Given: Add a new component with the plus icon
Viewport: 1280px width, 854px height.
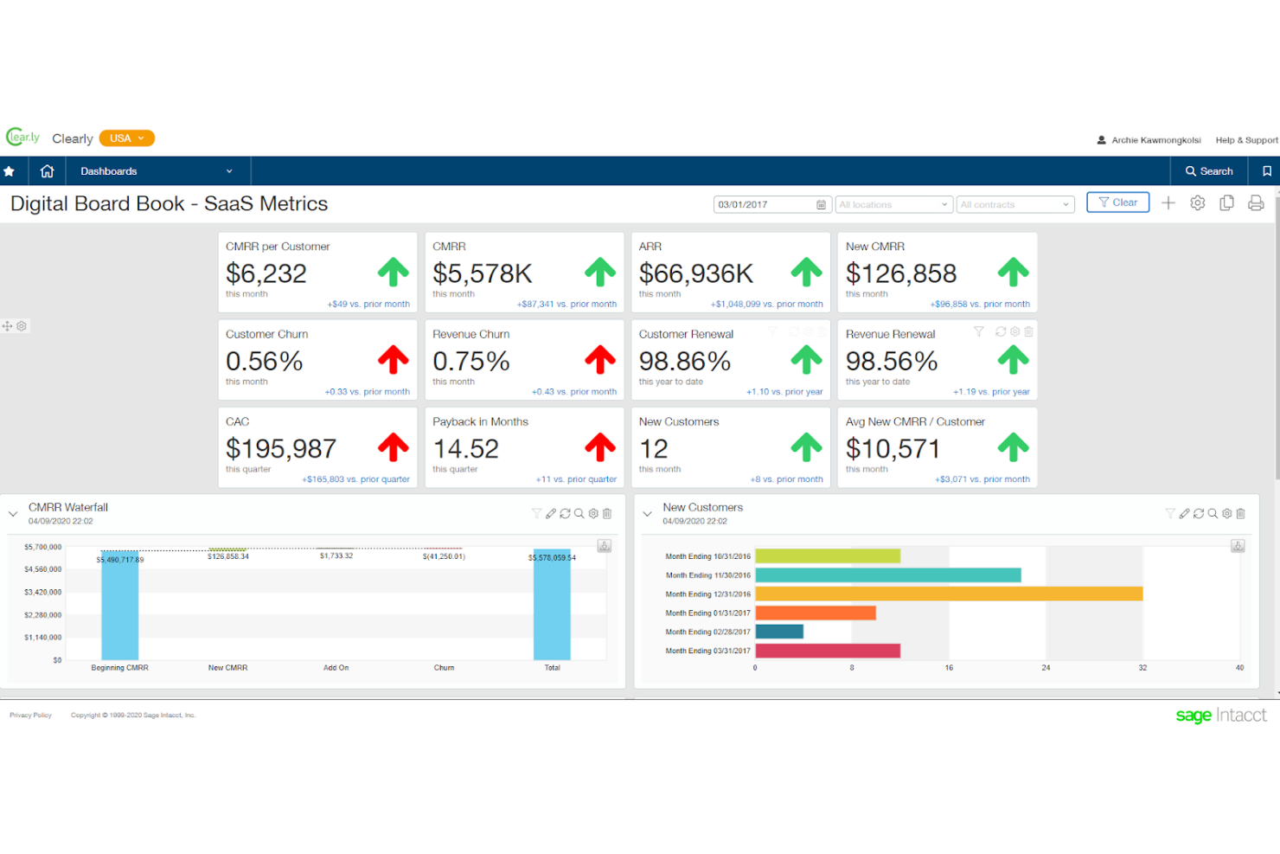Looking at the screenshot, I should (1168, 202).
